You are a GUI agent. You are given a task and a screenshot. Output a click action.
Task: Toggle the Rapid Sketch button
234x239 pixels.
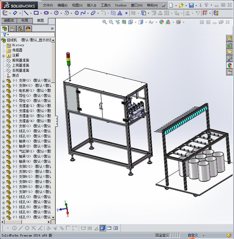point(216,13)
